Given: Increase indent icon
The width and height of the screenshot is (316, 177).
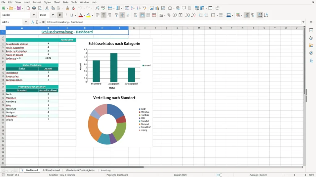Looking at the screenshot, I should tap(201, 15).
